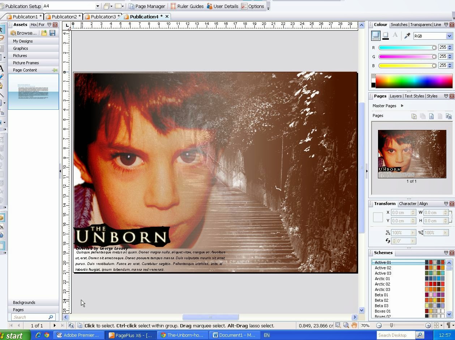Select the Line colour icon in Colour panel
This screenshot has width=455, height=340.
(x=386, y=35)
